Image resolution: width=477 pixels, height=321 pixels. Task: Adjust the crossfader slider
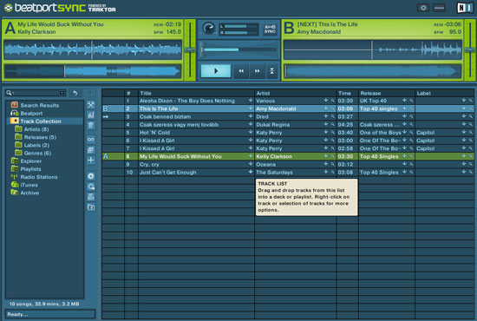tap(238, 49)
